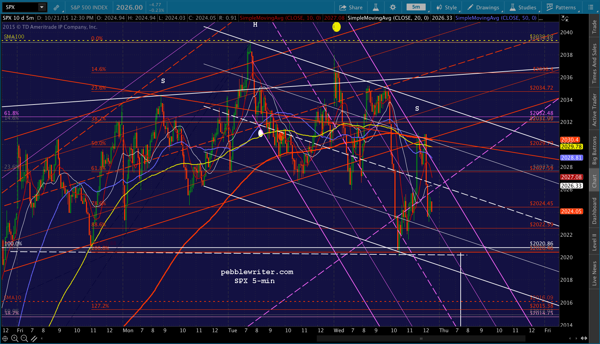This screenshot has width=600, height=344.
Task: Select the crosshair pointer tool icon
Action: coord(5,338)
